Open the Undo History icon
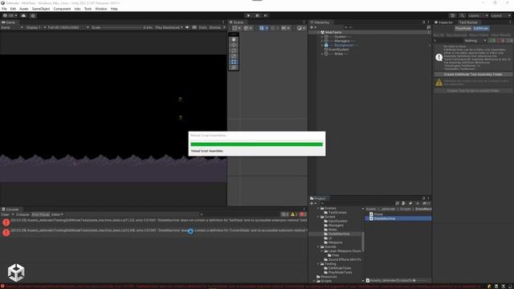The width and height of the screenshot is (514, 289). 453,15
